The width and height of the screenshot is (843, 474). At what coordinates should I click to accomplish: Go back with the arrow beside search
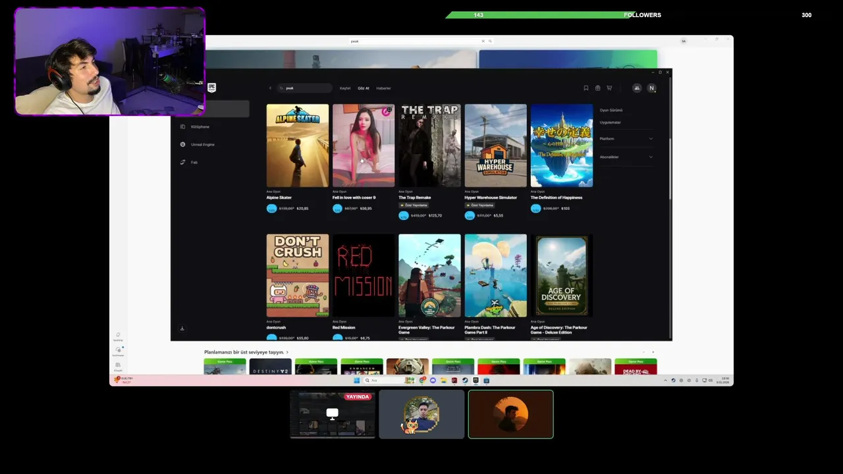click(x=270, y=88)
